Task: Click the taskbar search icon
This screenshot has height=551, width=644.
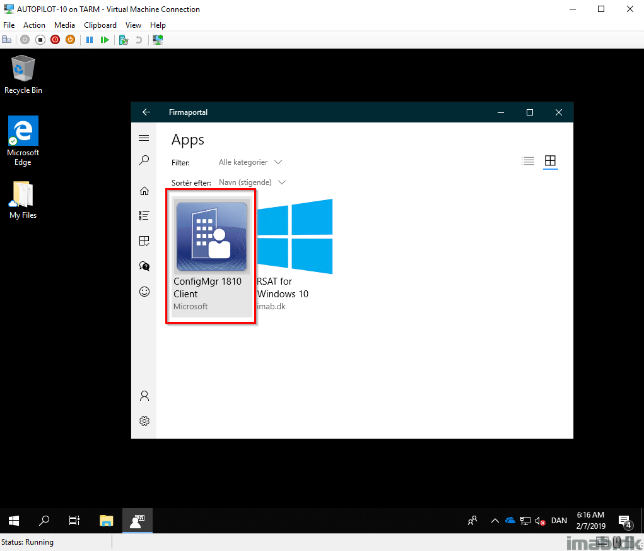Action: pyautogui.click(x=44, y=521)
